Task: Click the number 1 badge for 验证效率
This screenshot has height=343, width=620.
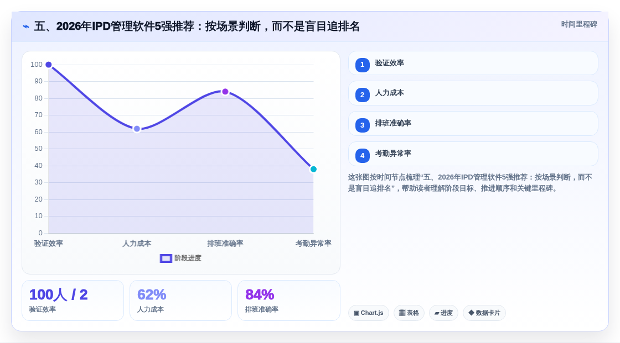Action: click(362, 65)
